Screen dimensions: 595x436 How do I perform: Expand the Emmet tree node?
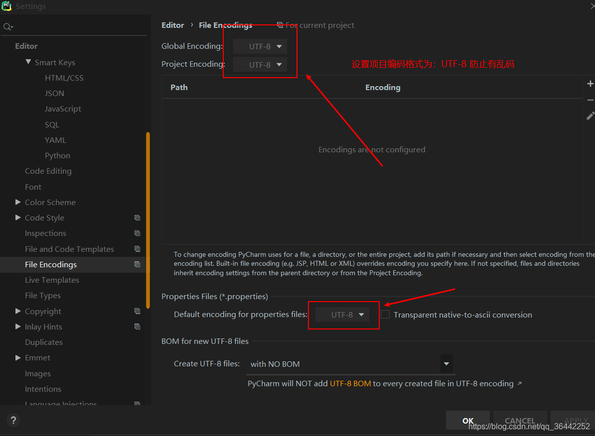point(18,357)
